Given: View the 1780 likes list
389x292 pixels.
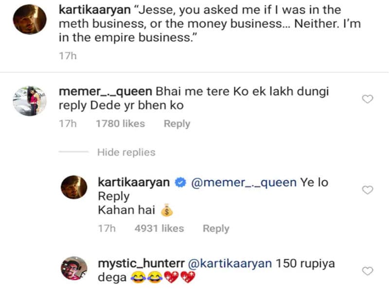Looking at the screenshot, I should click(x=120, y=124).
